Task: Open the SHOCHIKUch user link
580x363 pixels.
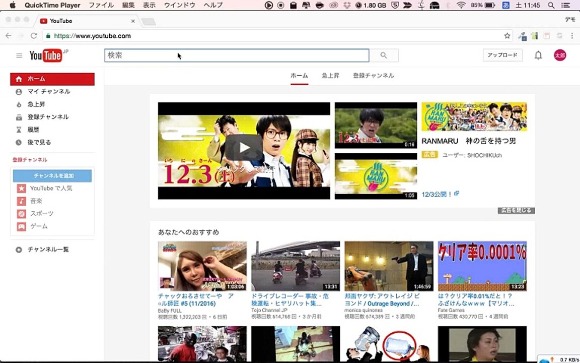Action: click(484, 155)
